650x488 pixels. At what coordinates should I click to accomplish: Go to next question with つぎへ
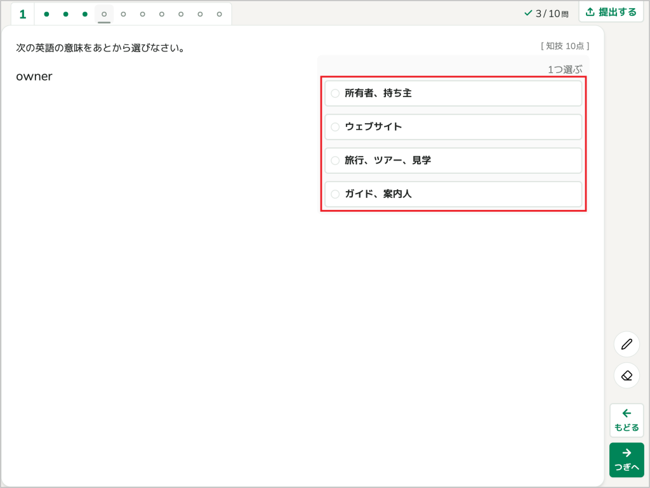[627, 460]
